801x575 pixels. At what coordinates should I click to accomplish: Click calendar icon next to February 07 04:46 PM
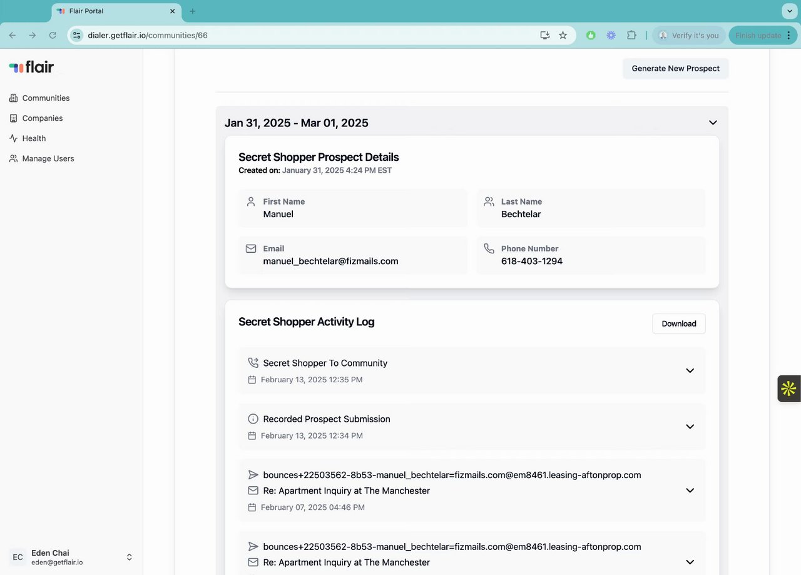click(x=252, y=507)
